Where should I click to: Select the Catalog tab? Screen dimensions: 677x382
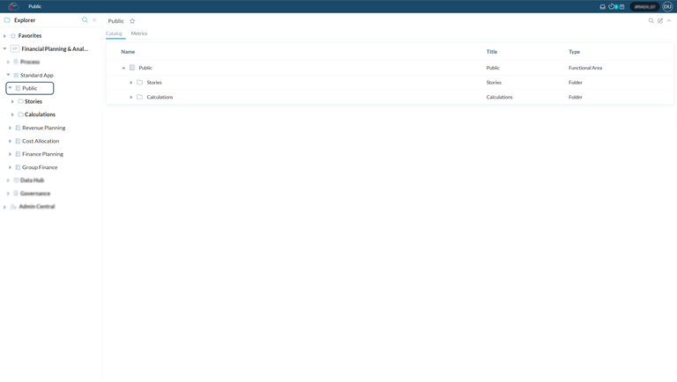114,33
